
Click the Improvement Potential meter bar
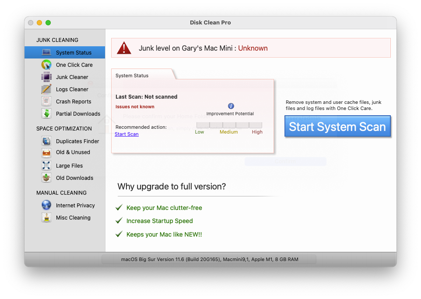pyautogui.click(x=229, y=125)
